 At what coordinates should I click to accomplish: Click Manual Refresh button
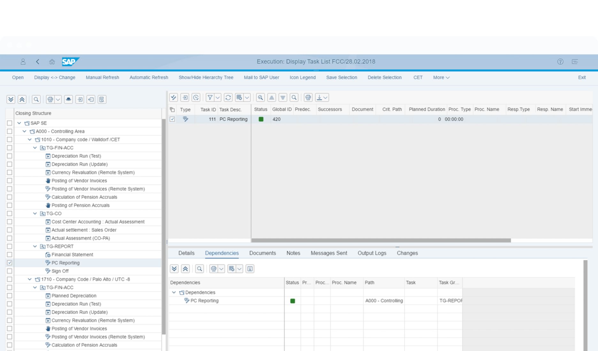coord(102,78)
